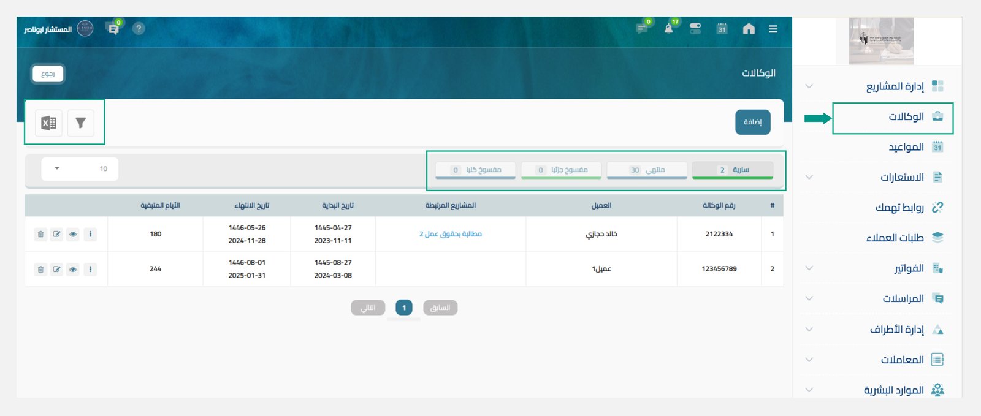Toggle the switch icon in top header
The width and height of the screenshot is (981, 416).
click(695, 29)
